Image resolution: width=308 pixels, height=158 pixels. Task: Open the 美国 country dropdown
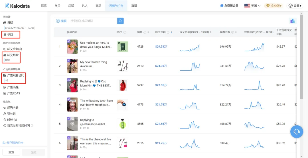point(252,6)
